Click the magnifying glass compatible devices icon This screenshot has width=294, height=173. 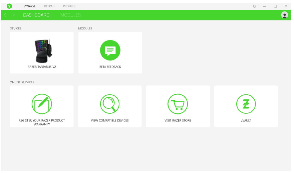110,104
